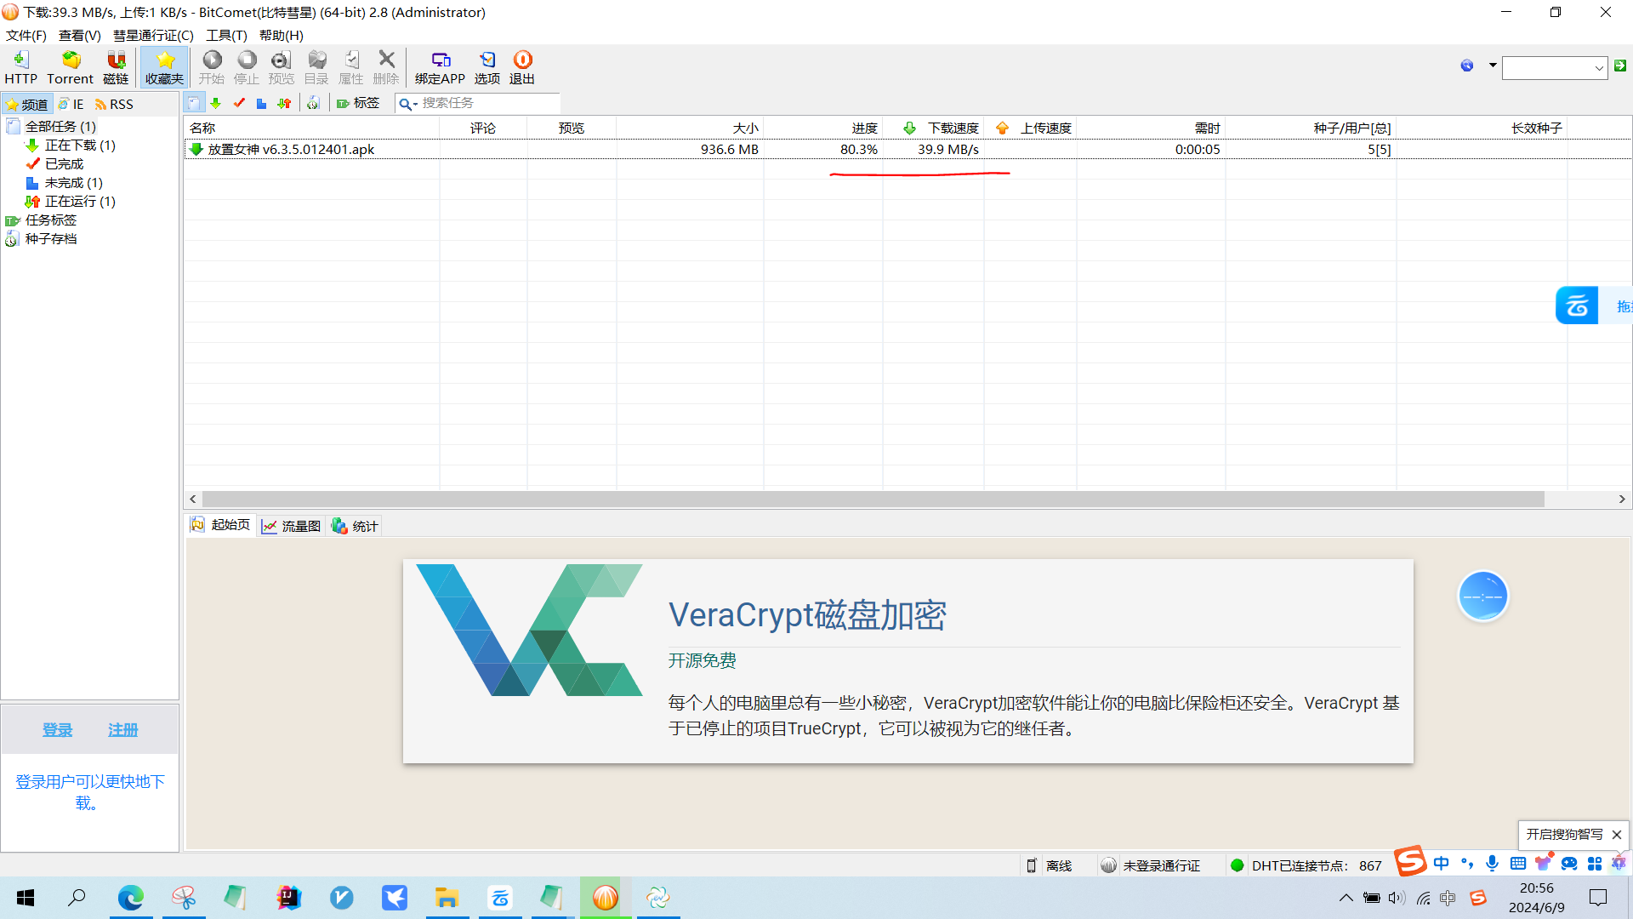Show the 种子存档 filter icon in the task bar
The height and width of the screenshot is (919, 1633).
click(313, 103)
